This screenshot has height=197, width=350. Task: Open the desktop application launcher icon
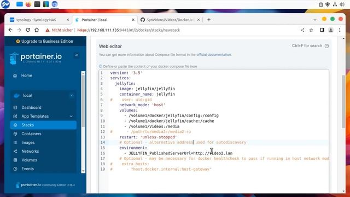[x=5, y=4]
